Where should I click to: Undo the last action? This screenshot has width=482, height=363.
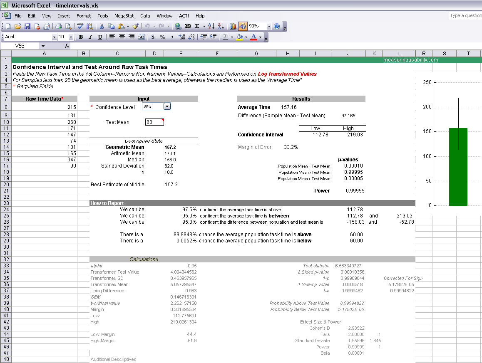click(x=147, y=27)
